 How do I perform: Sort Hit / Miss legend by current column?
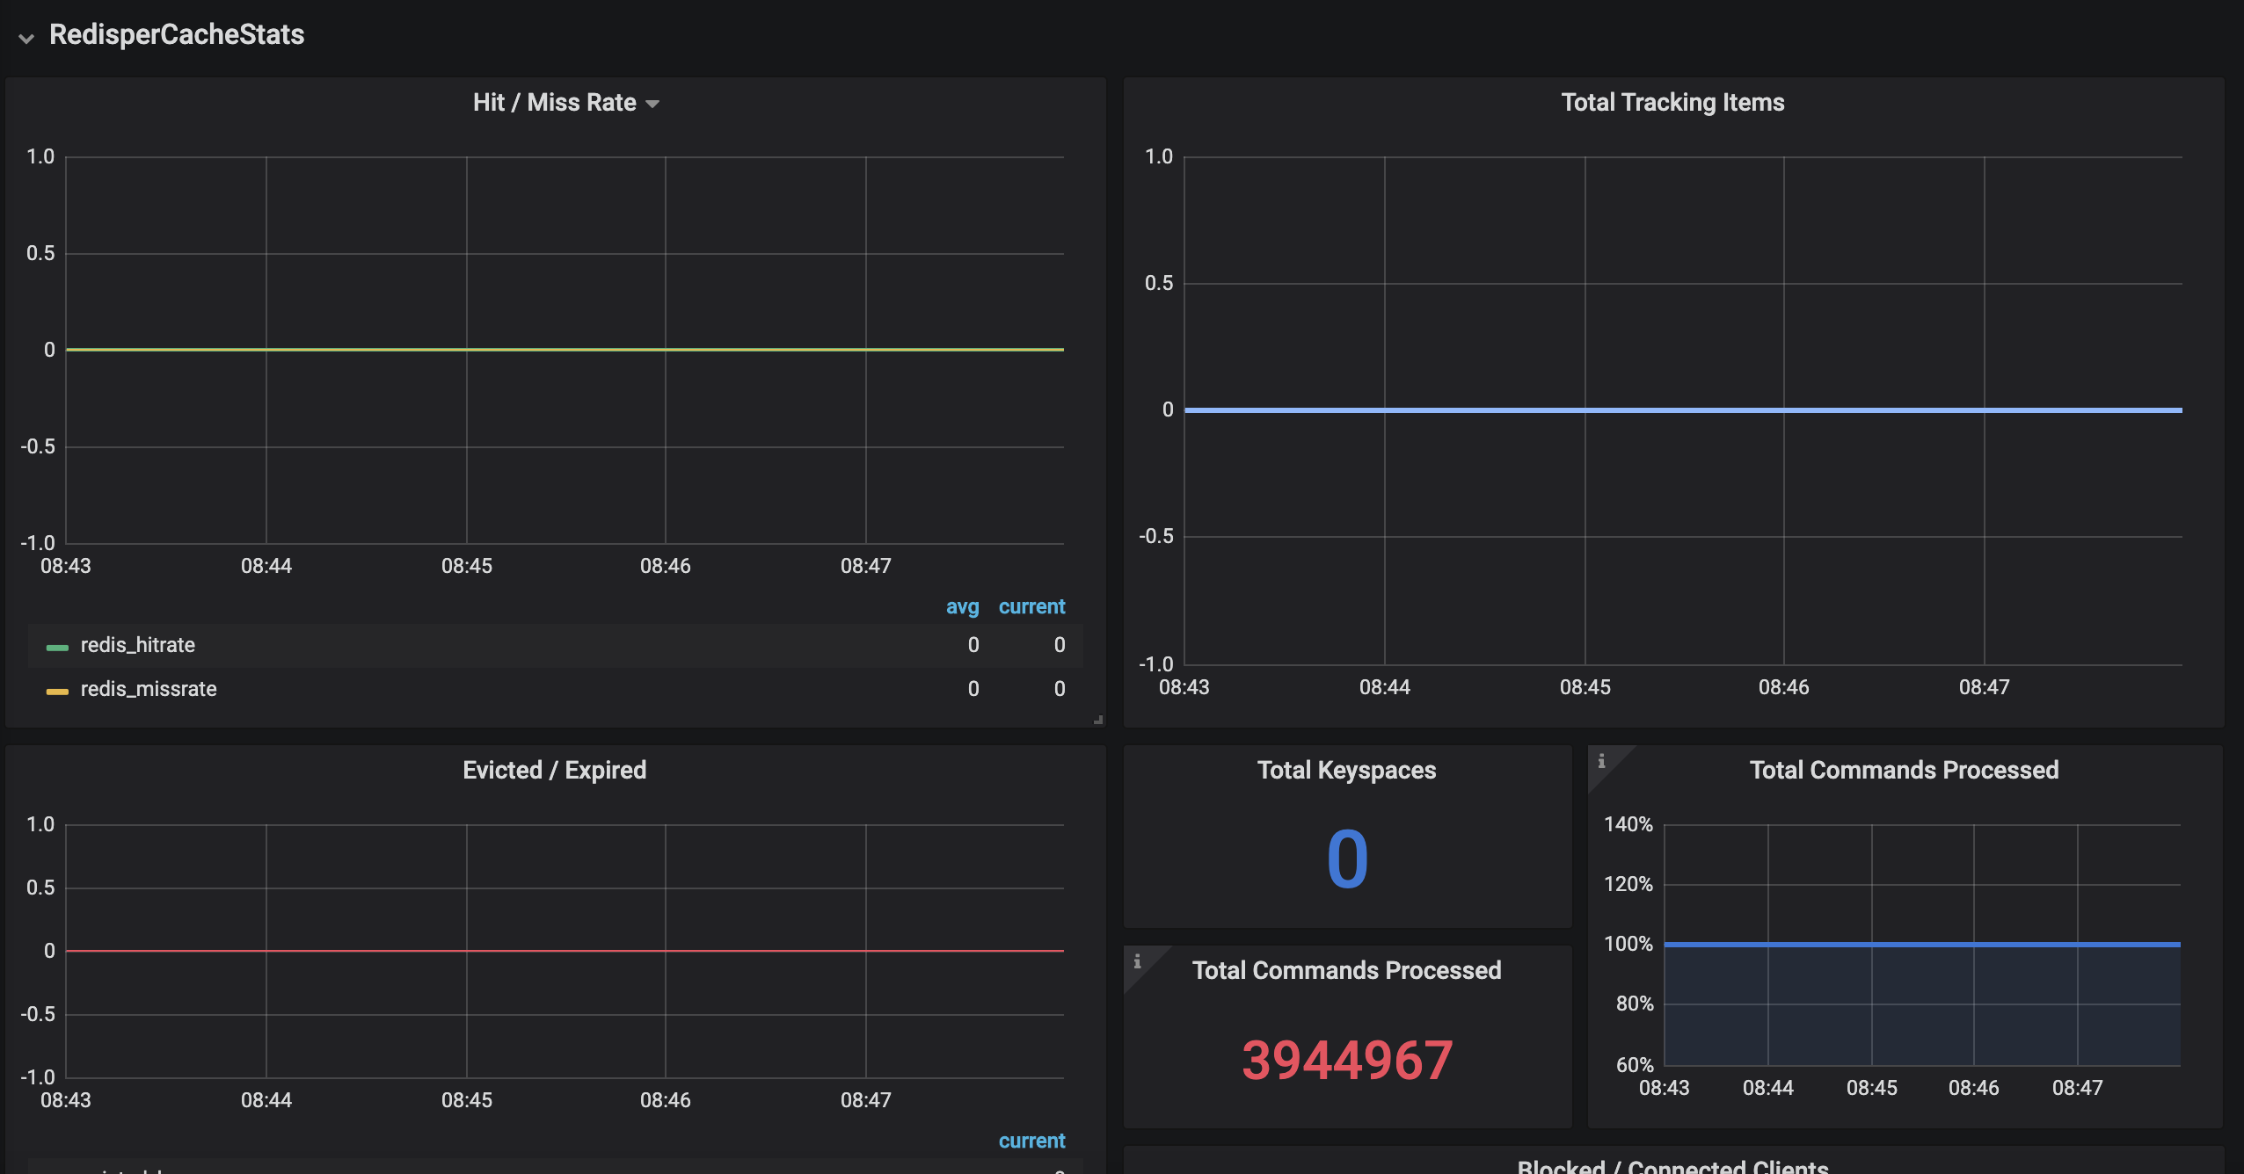pos(1031,606)
